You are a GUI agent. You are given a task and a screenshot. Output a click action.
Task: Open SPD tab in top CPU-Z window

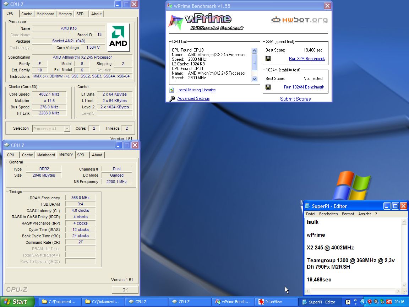pyautogui.click(x=80, y=14)
